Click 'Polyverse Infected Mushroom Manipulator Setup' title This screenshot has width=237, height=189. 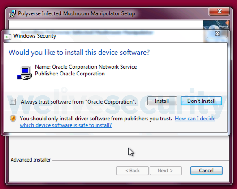point(77,13)
